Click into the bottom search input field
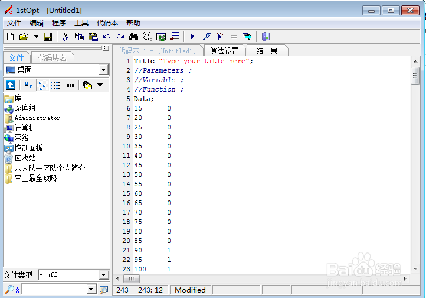The image size is (426, 298). pos(54,289)
